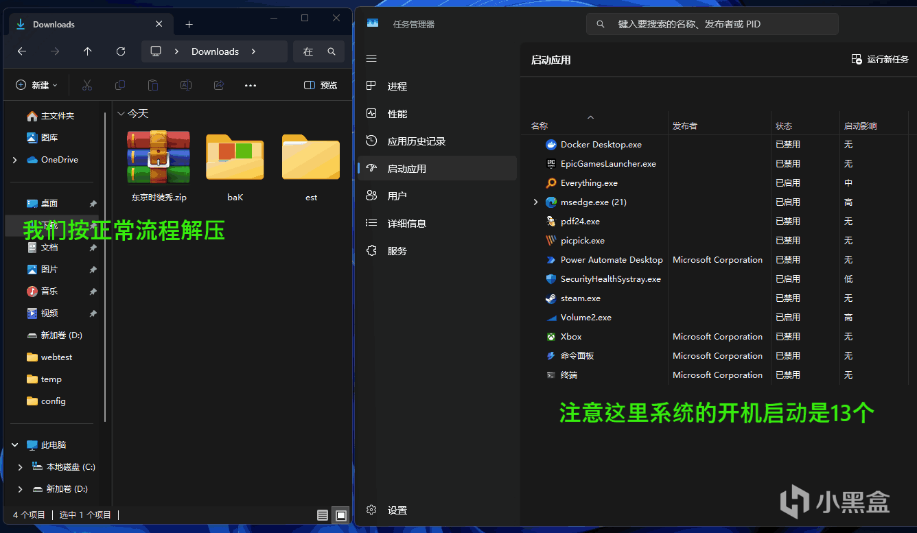Open the 服务 page in Task Manager

click(437, 251)
